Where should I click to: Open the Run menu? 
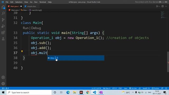point(36,2)
